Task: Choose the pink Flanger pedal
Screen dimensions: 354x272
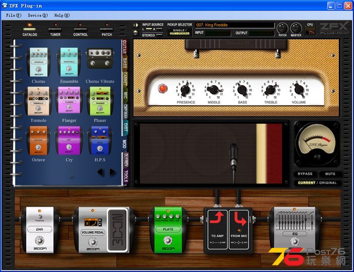Action: pyautogui.click(x=69, y=100)
